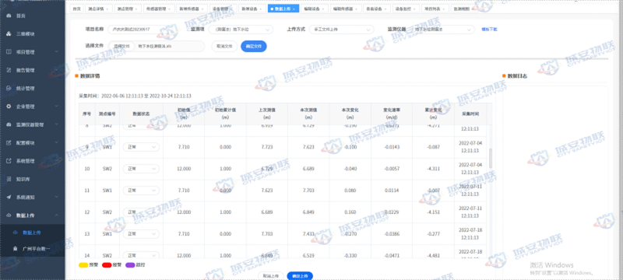
Task: Click the 首页 home icon in sidebar
Action: point(9,16)
